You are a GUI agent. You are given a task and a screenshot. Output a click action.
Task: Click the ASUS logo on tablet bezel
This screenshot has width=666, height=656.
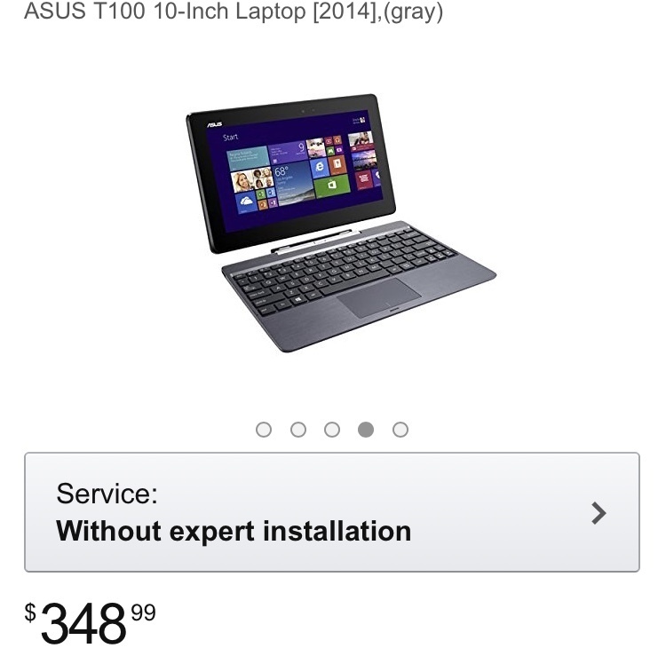215,124
